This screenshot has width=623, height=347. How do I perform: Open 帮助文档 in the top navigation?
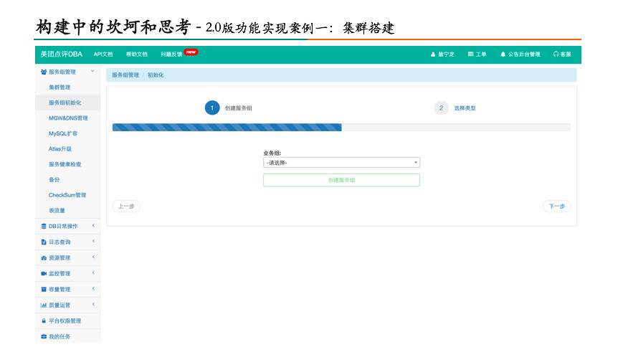point(137,54)
